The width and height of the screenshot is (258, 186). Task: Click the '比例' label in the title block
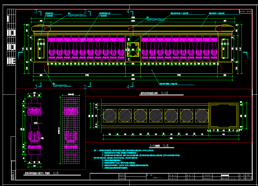pos(242,175)
